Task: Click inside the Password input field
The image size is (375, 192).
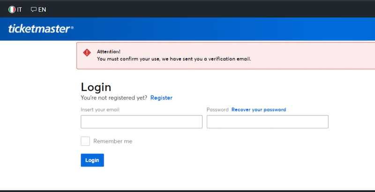Action: coord(267,122)
